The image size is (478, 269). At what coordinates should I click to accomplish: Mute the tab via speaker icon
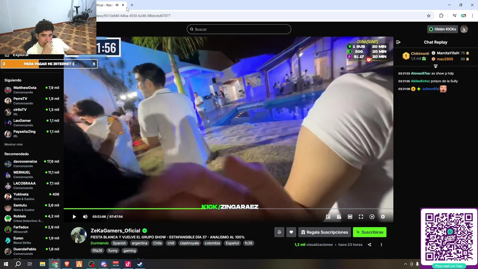pyautogui.click(x=117, y=5)
